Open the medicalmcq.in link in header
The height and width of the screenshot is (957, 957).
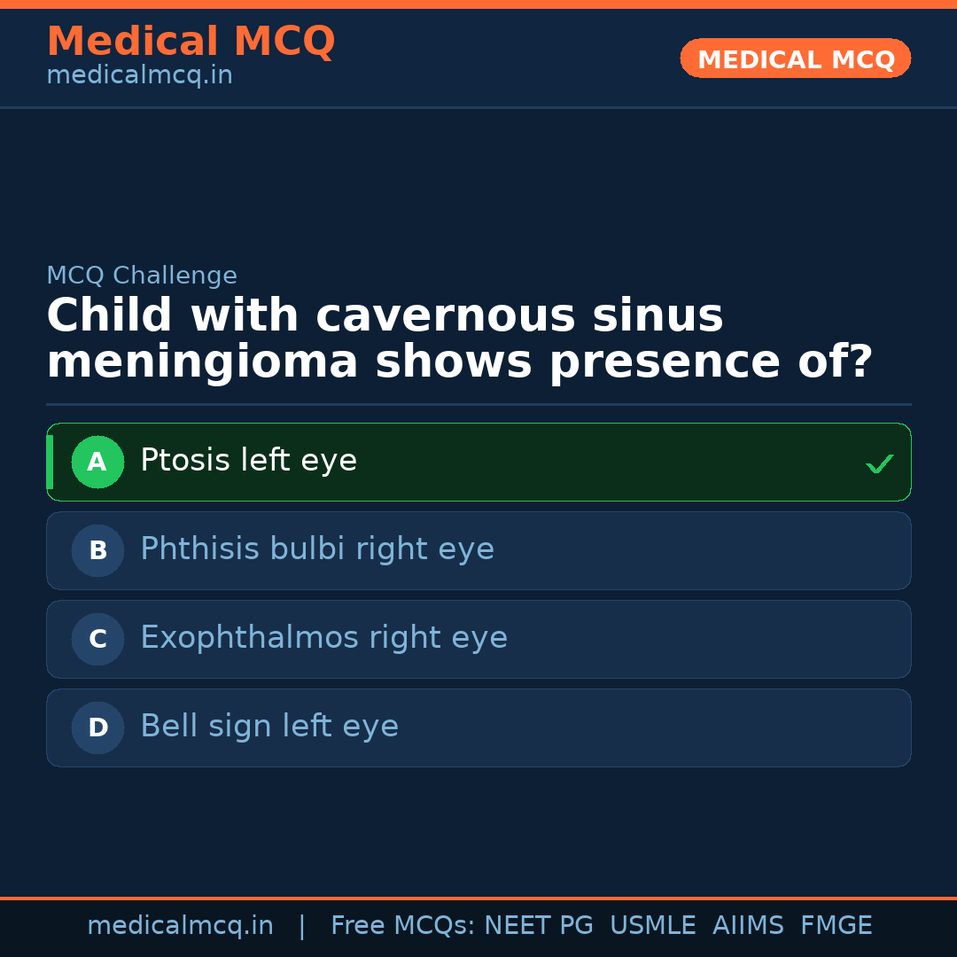[x=139, y=75]
